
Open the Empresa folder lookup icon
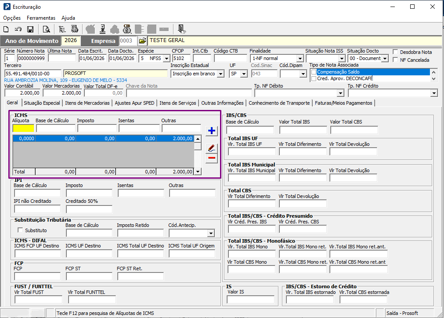[x=142, y=41]
